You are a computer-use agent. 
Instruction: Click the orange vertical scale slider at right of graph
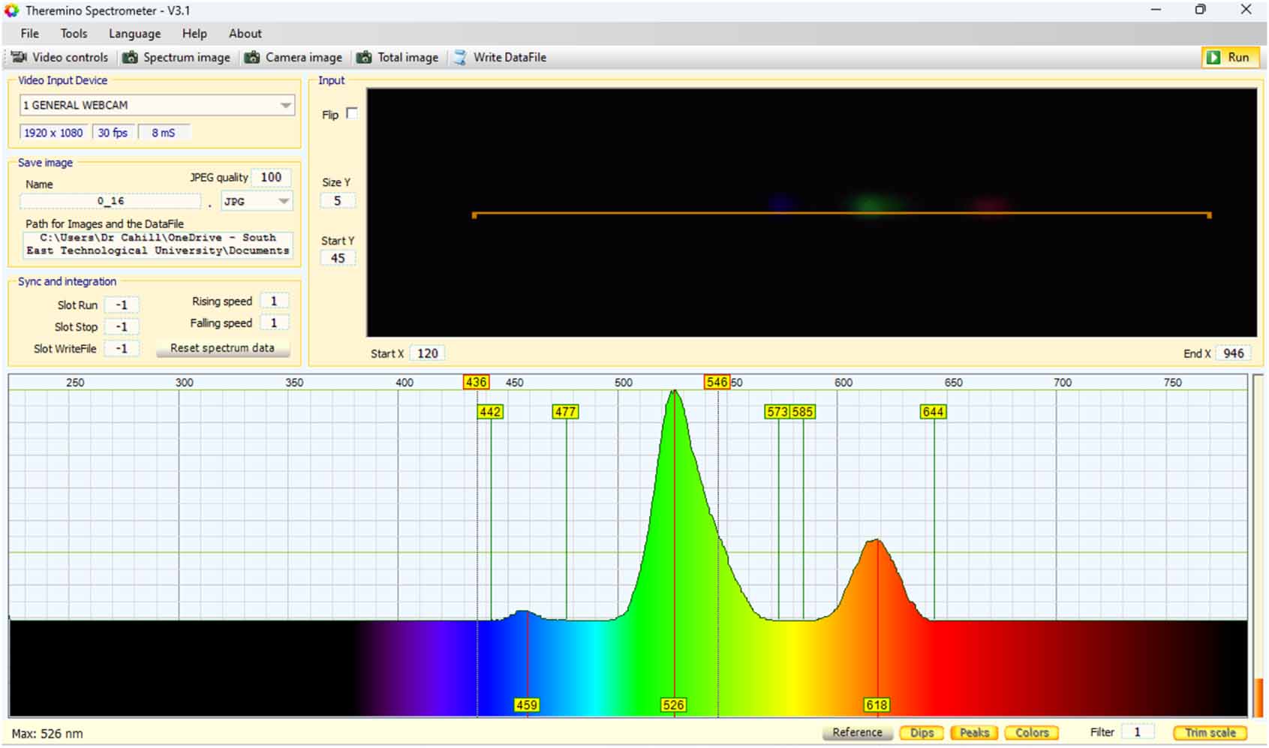click(x=1258, y=697)
